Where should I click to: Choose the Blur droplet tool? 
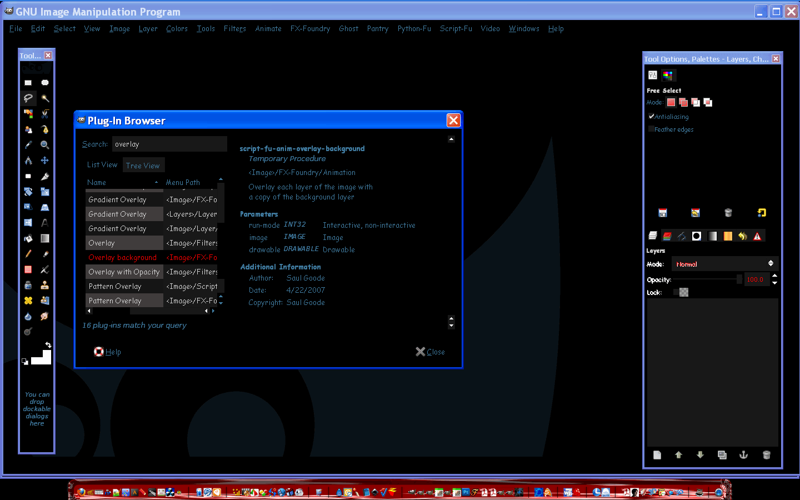pos(28,316)
